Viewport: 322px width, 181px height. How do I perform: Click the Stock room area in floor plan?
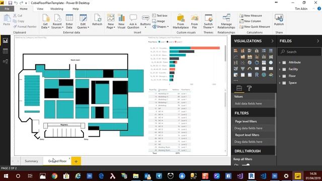coord(75,60)
